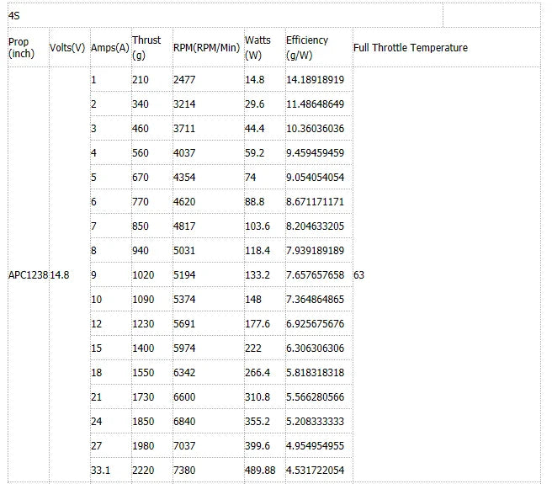The width and height of the screenshot is (552, 484).
Task: Click thrust value 670
Action: click(141, 177)
